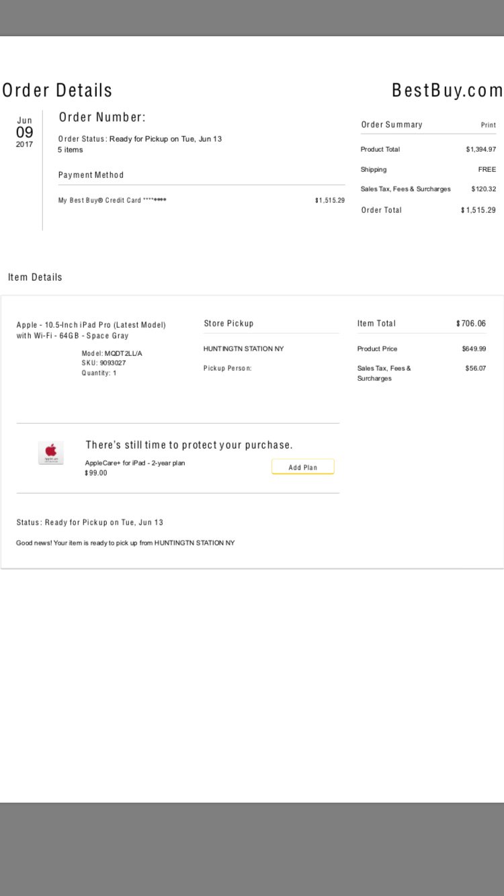Click the Add Plan button

(x=302, y=467)
